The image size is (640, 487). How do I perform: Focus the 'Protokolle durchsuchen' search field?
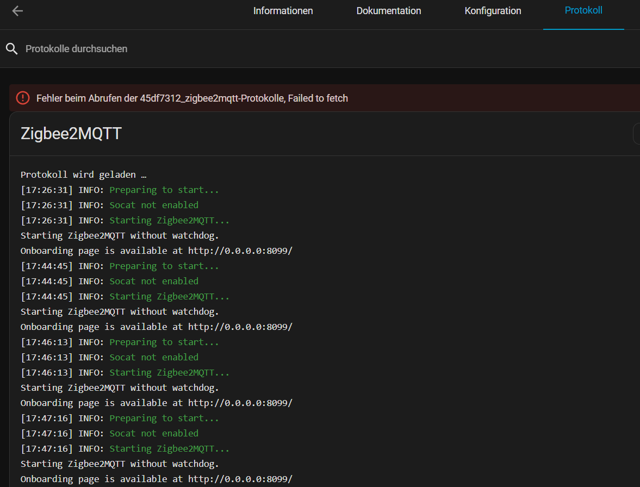pos(218,49)
